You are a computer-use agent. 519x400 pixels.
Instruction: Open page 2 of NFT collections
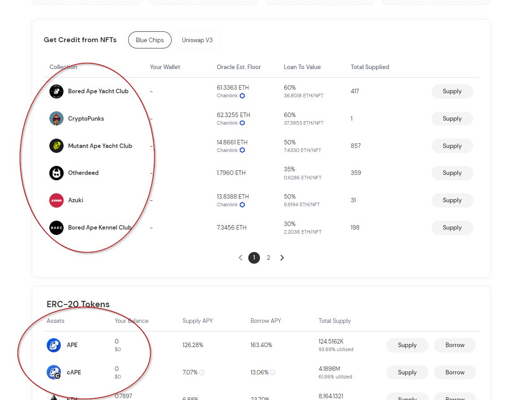point(268,257)
